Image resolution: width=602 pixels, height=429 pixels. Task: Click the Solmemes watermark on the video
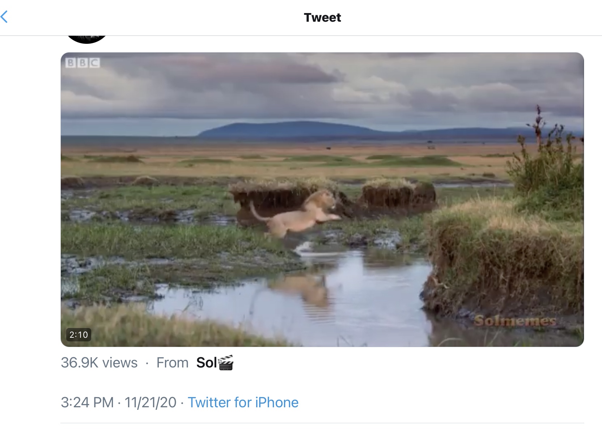pyautogui.click(x=515, y=321)
